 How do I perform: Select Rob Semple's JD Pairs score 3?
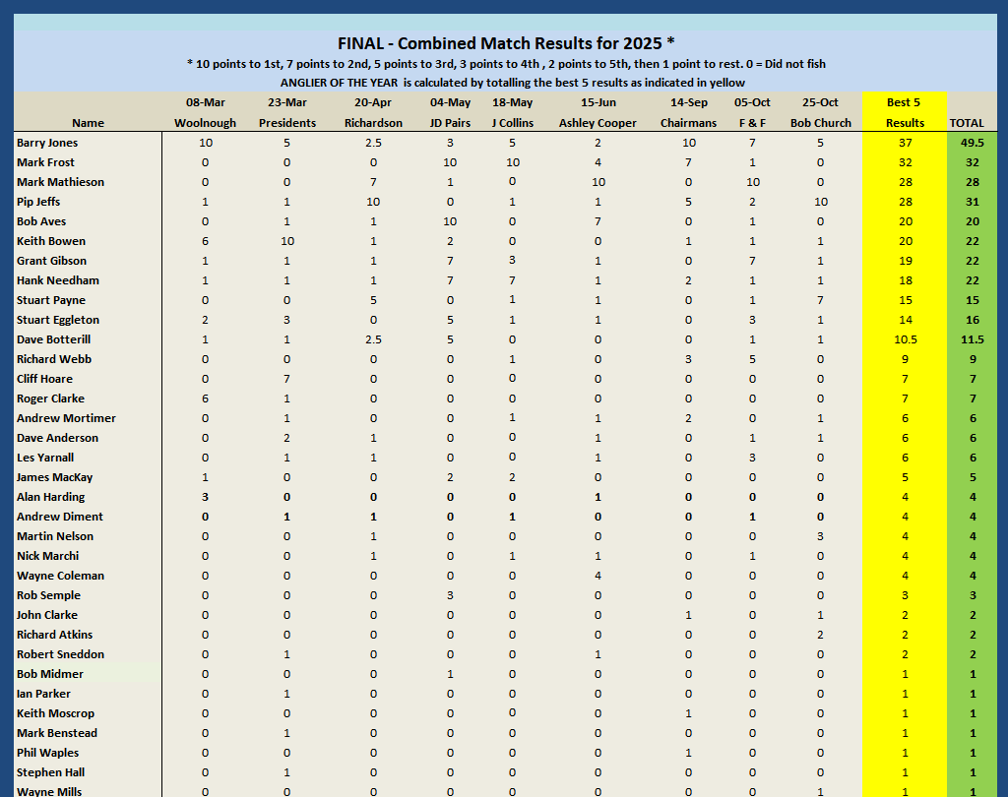[x=450, y=595]
